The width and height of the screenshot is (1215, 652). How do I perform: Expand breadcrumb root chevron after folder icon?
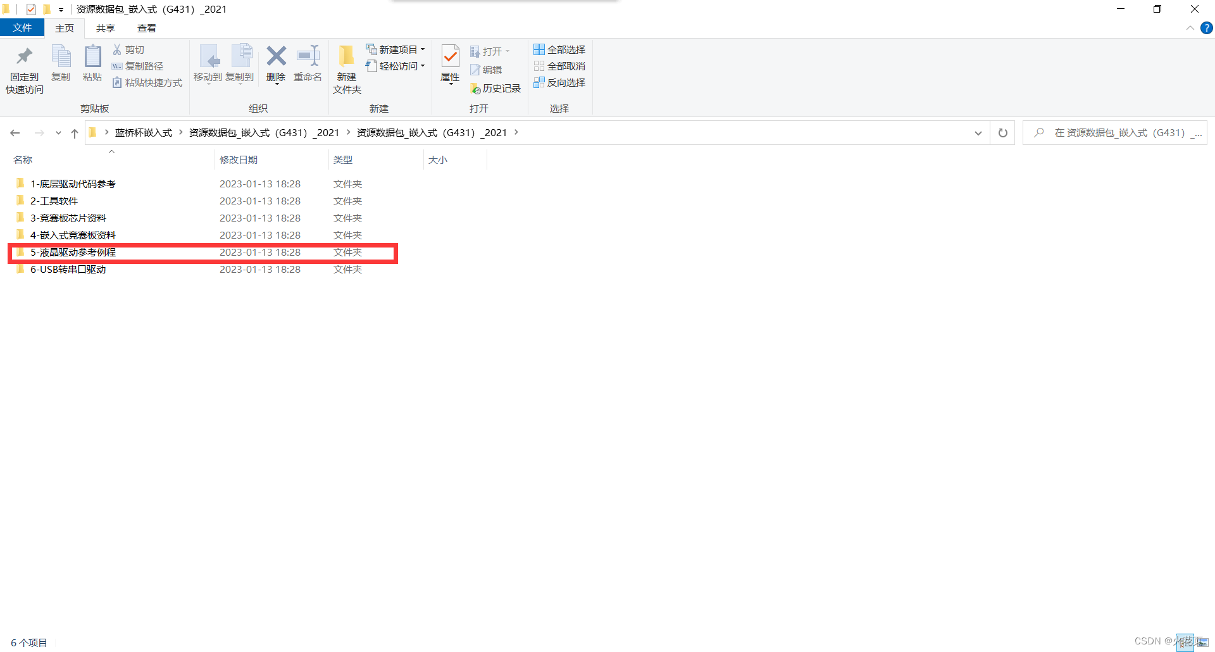point(106,132)
